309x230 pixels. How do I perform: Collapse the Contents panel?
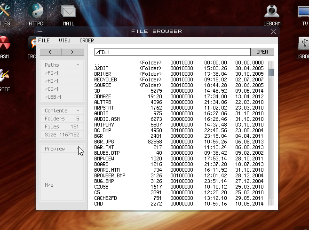78,111
